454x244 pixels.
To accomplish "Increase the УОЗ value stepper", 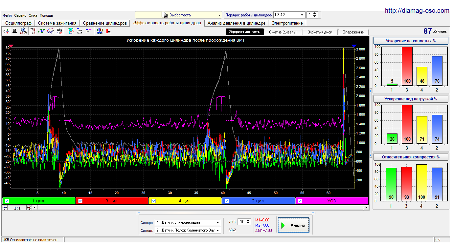I will 248,220.
